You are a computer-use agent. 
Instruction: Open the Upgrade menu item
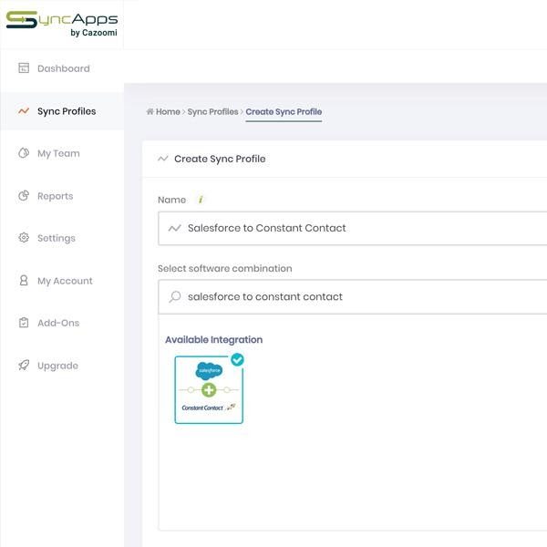(x=57, y=366)
